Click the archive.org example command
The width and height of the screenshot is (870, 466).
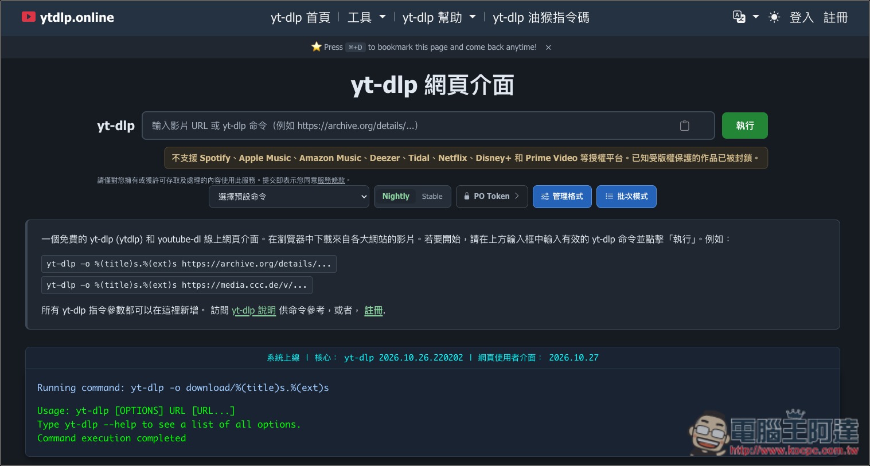tap(189, 264)
